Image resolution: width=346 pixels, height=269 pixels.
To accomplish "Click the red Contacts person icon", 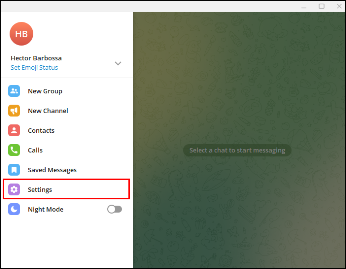I will pos(14,130).
